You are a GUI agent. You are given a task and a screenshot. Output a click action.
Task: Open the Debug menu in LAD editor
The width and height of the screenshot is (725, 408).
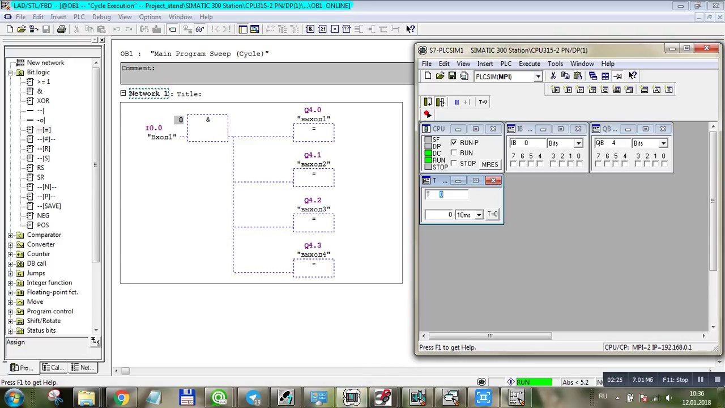[101, 17]
